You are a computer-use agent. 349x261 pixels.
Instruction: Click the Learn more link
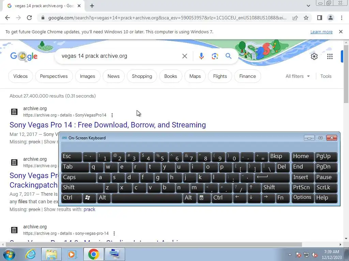tap(321, 32)
